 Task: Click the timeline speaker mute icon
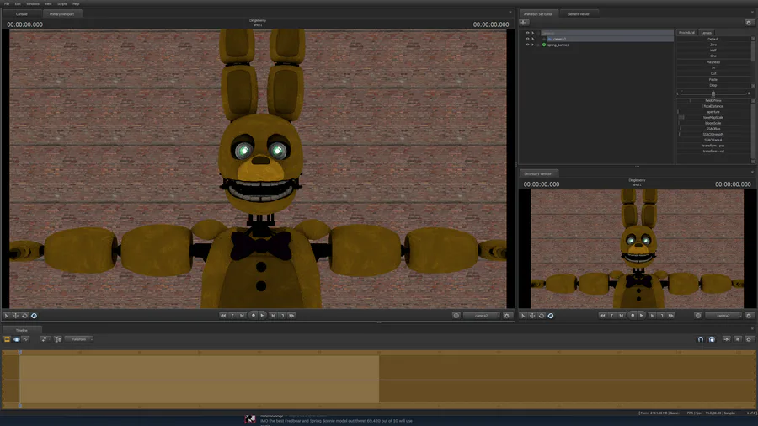[x=738, y=339]
